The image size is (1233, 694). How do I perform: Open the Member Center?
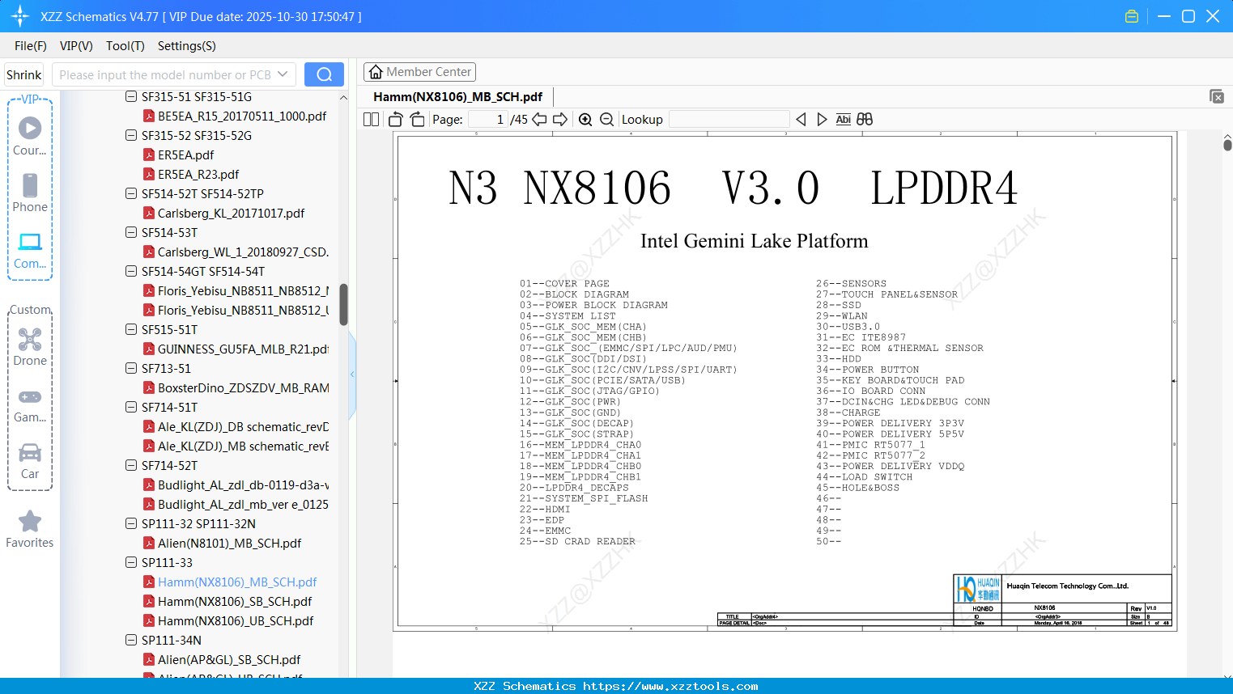click(419, 72)
